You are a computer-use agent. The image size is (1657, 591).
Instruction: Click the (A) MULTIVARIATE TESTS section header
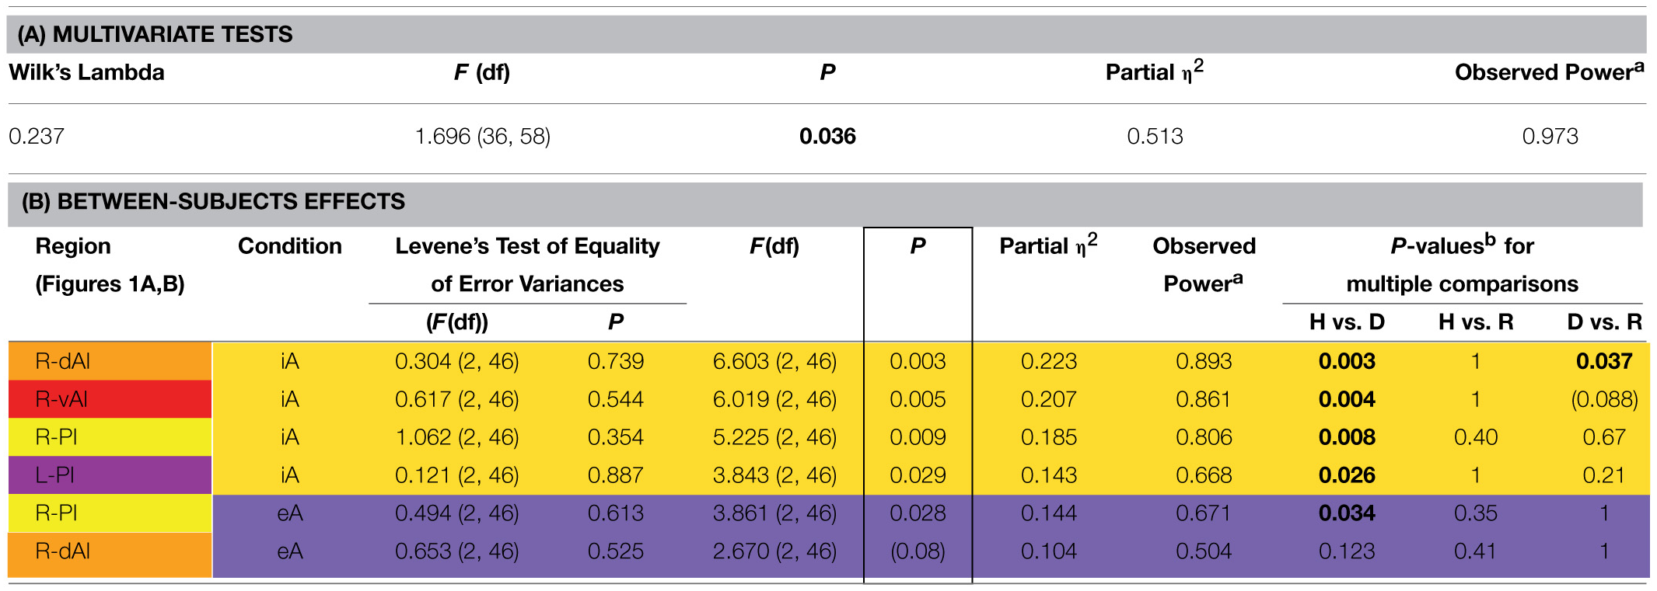[x=156, y=34]
